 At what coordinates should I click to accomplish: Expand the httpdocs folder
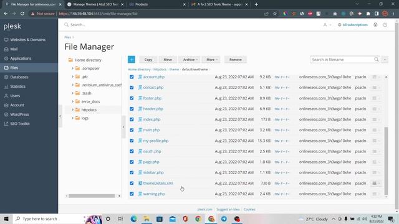tap(72, 110)
